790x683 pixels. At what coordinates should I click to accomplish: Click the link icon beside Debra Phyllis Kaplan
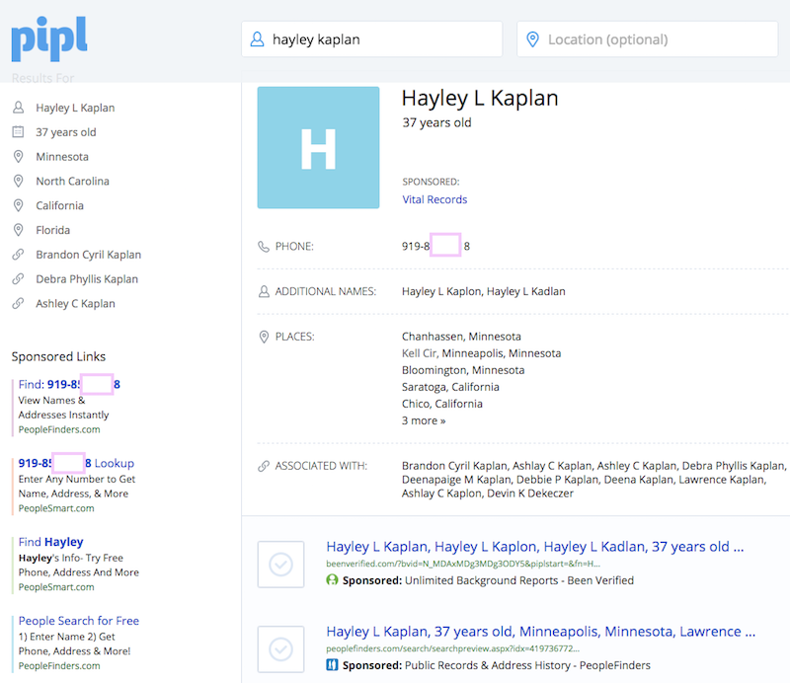18,278
